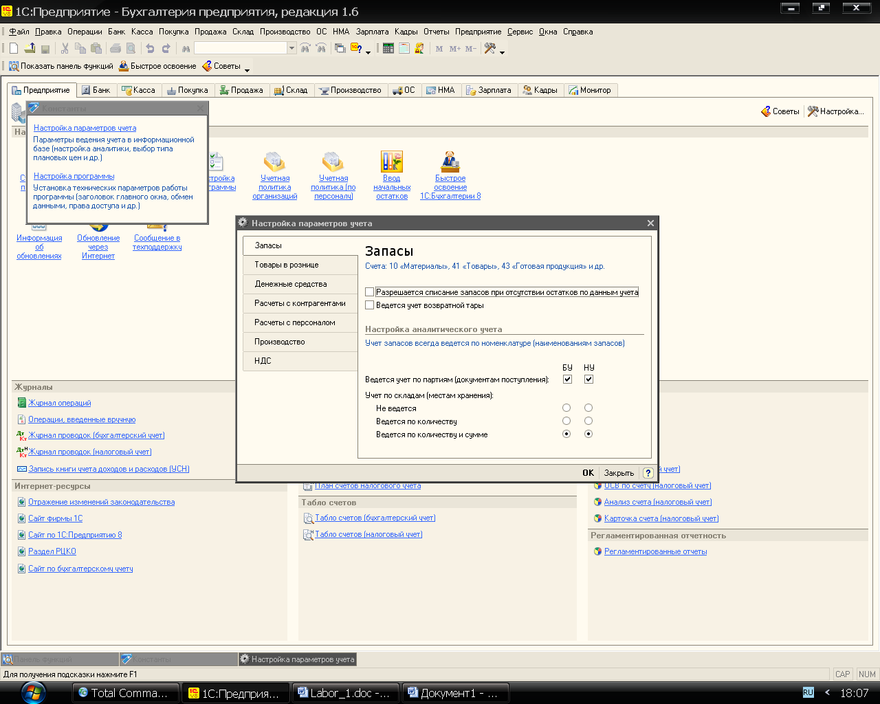
Task: Switch to Настройка параметров учета window tab
Action: (x=297, y=659)
